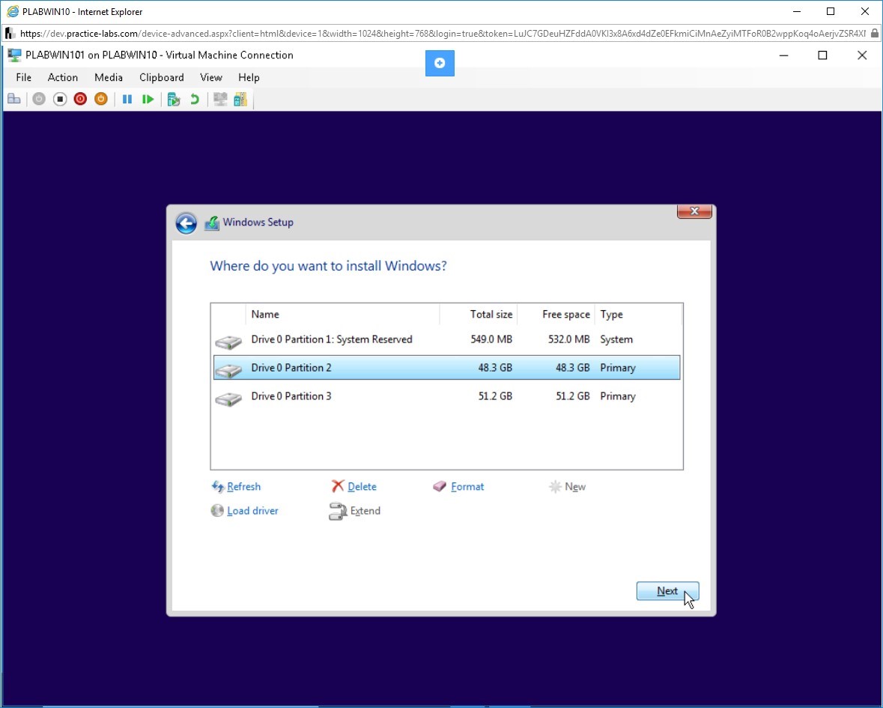
Task: Open the Clipboard menu
Action: point(162,78)
